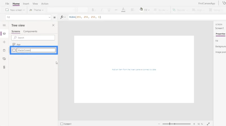Open the File menu
This screenshot has width=226, height=126.
(x=7, y=4)
